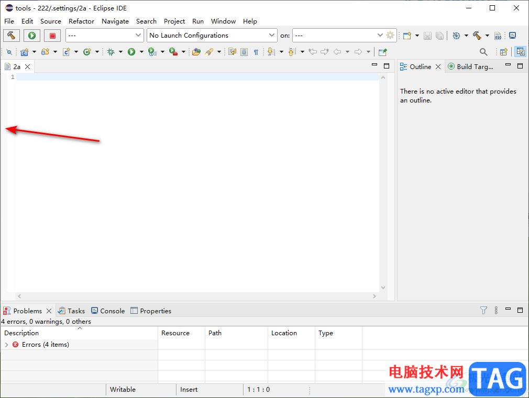Switch to the Build Targets tab
Screen dimensions: 529x398
471,67
